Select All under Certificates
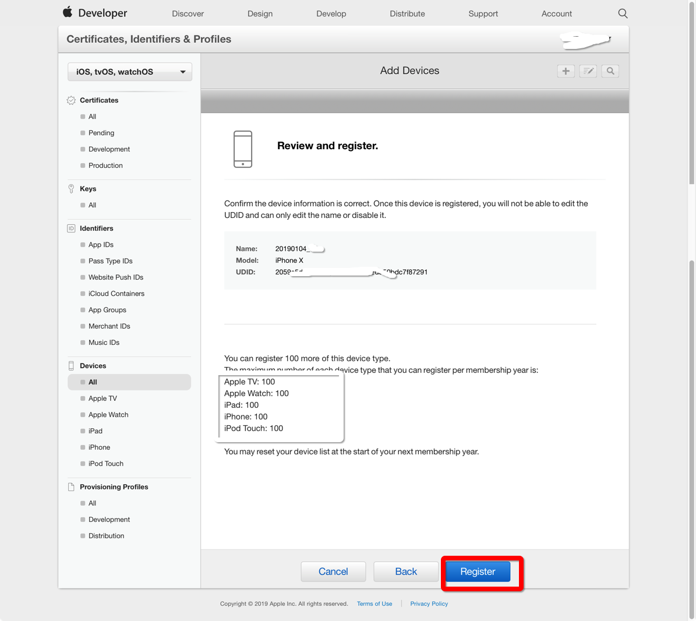The width and height of the screenshot is (696, 621). pyautogui.click(x=93, y=117)
